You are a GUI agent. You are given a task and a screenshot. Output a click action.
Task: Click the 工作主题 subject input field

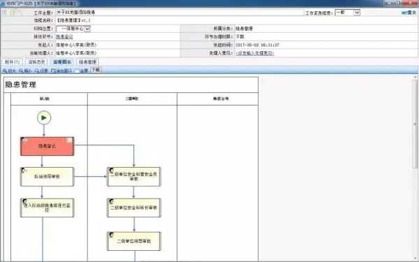(179, 13)
